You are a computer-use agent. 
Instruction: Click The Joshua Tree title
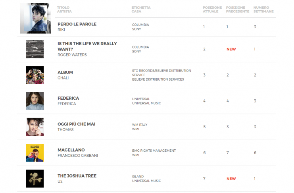click(77, 176)
